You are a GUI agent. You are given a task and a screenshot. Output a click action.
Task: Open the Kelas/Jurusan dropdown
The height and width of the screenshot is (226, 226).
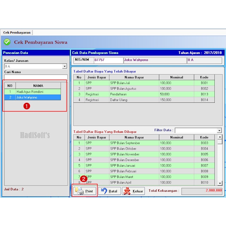64,66
